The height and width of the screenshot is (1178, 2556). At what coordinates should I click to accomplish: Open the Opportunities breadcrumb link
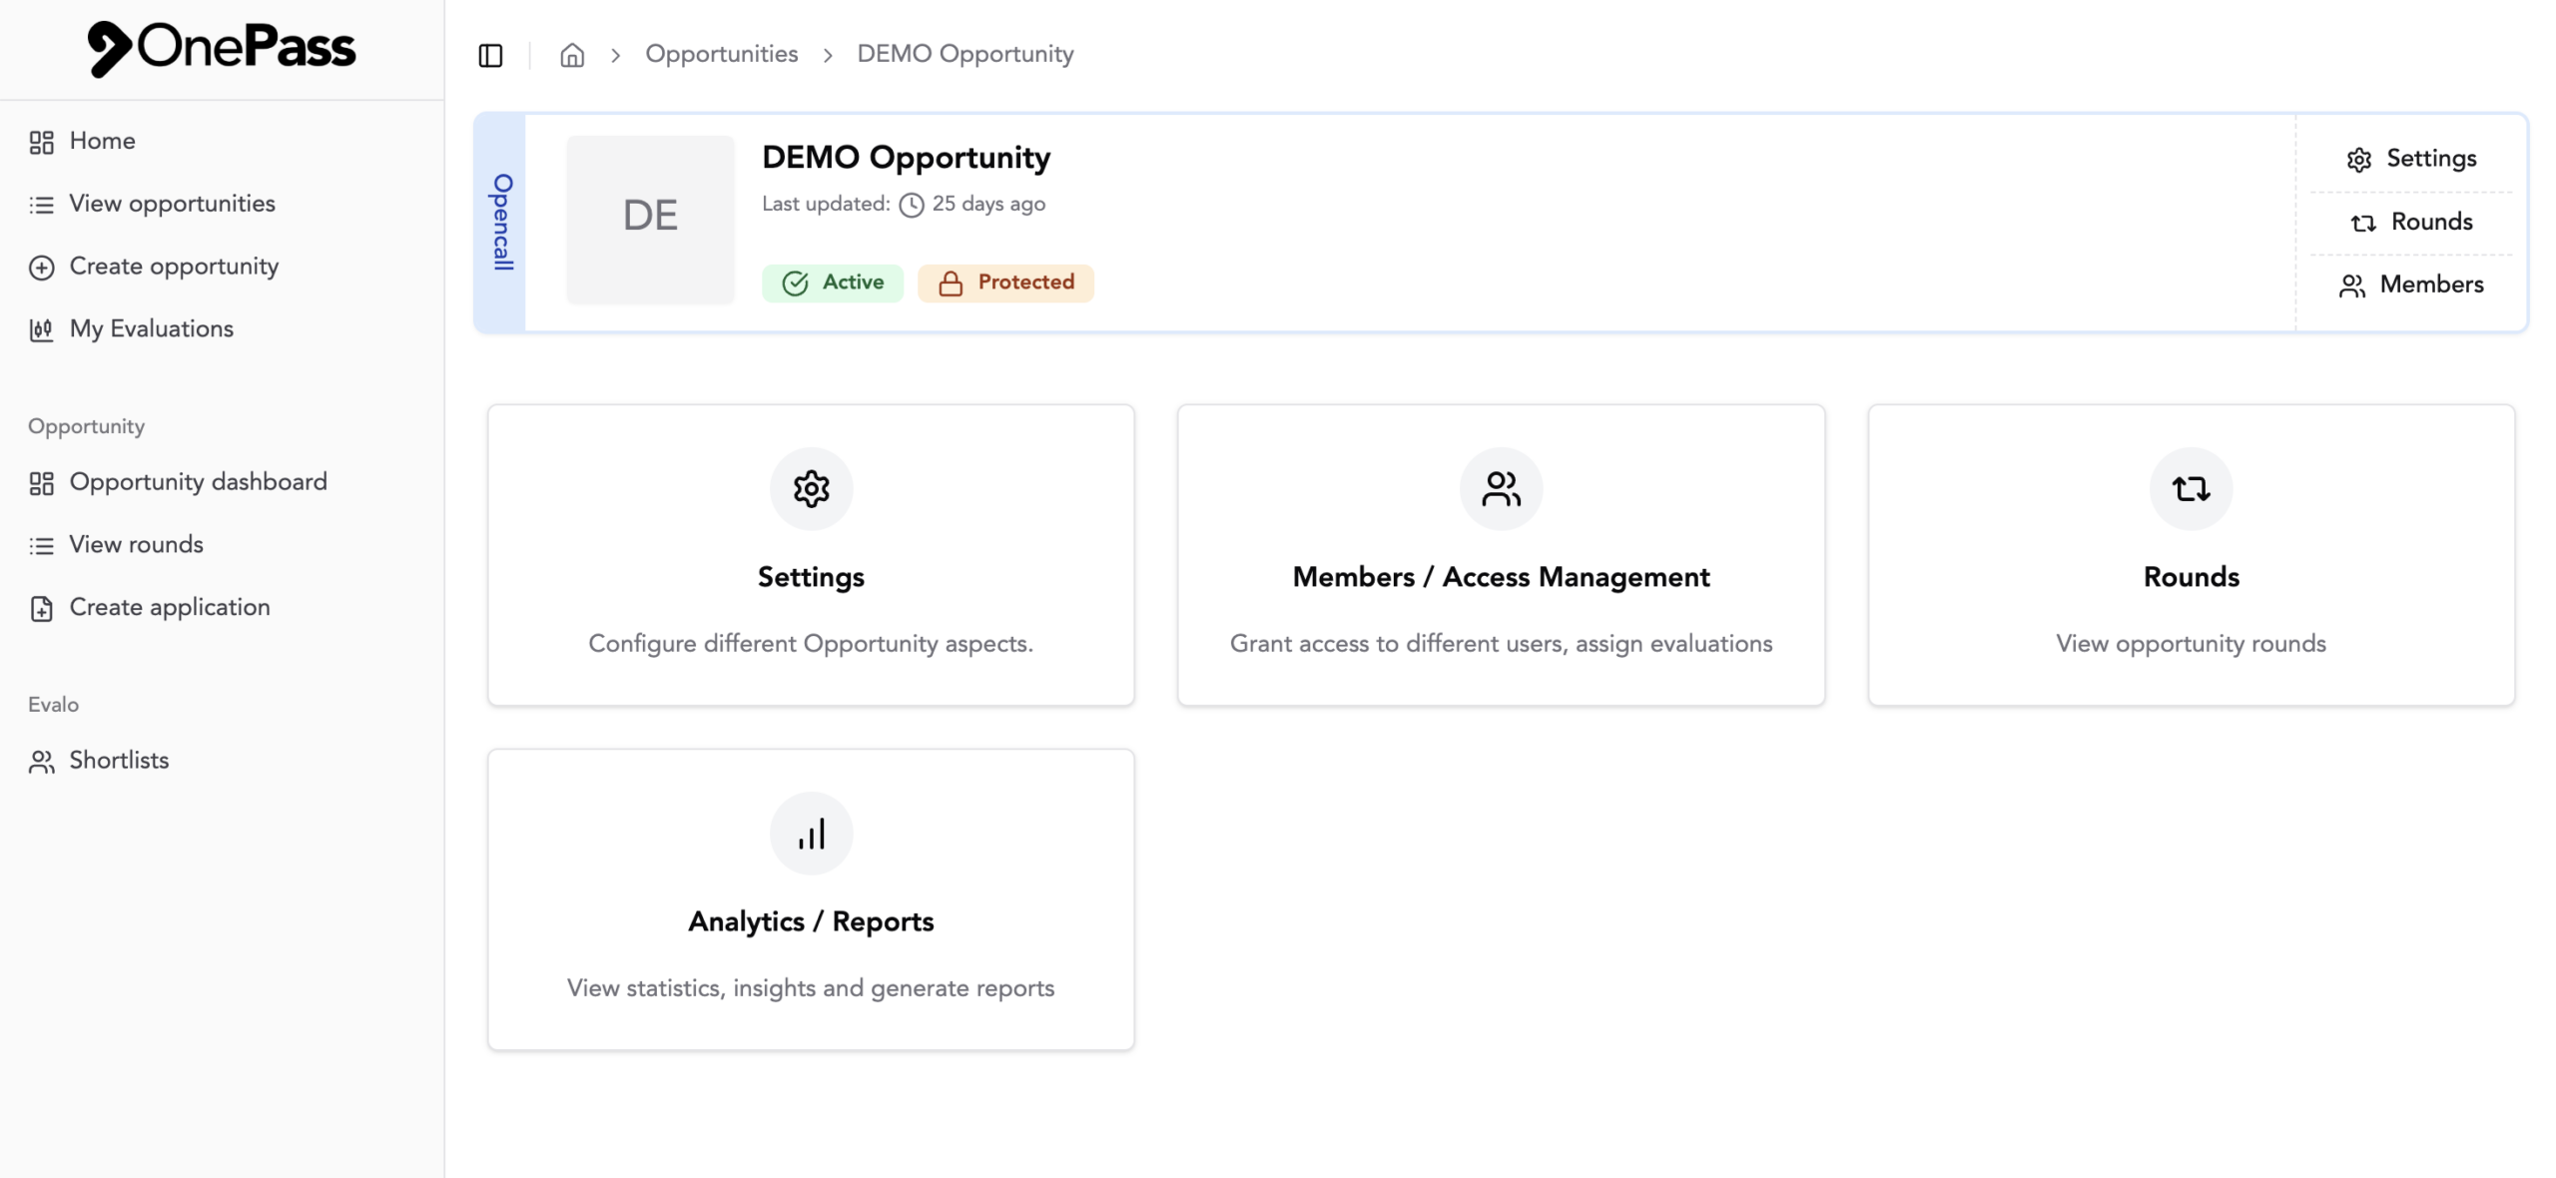tap(721, 54)
